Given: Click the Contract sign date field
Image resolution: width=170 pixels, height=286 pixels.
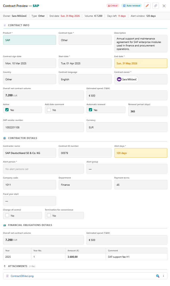Looking at the screenshot, I should click(x=30, y=63).
